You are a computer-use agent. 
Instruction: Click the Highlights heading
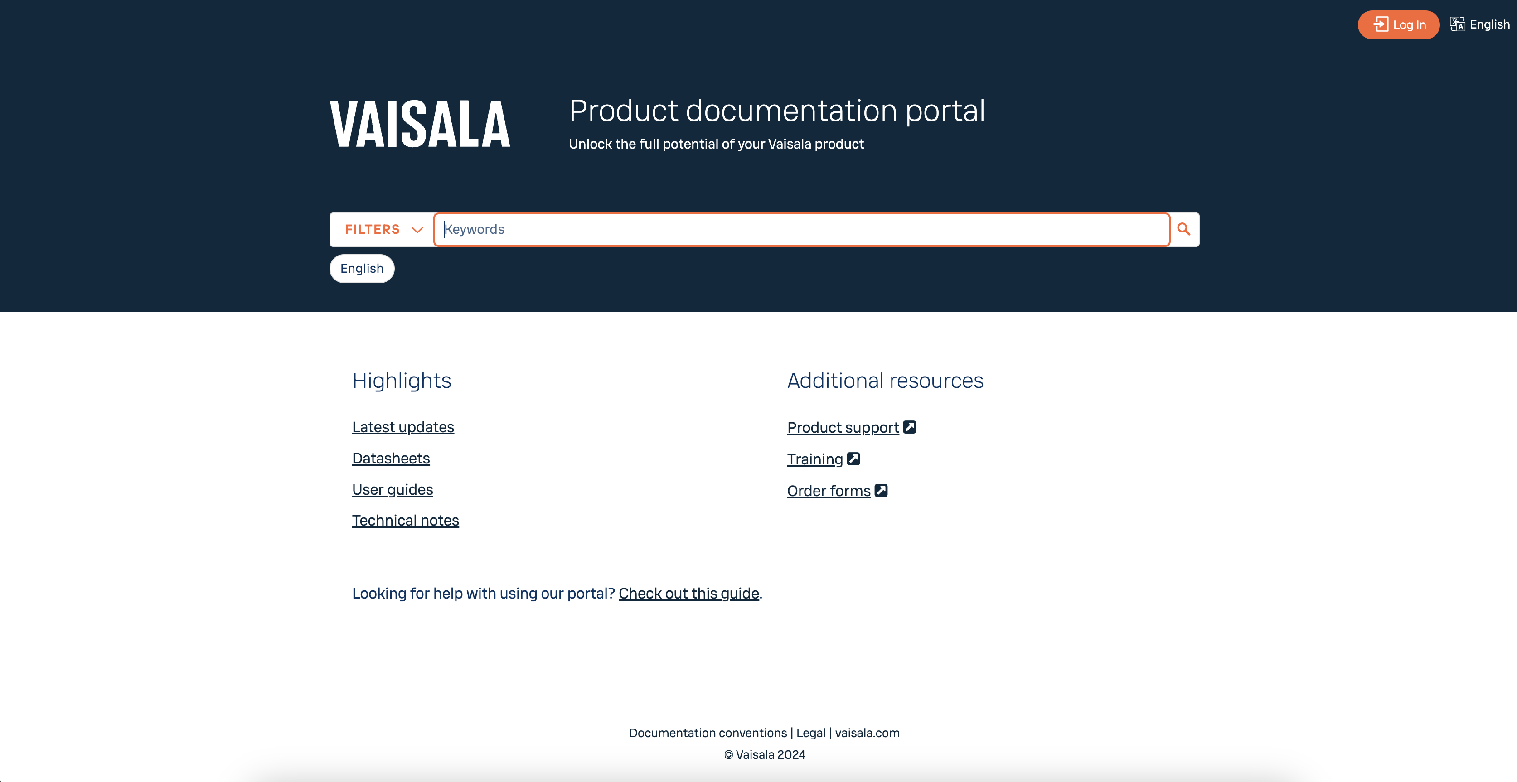click(x=402, y=381)
